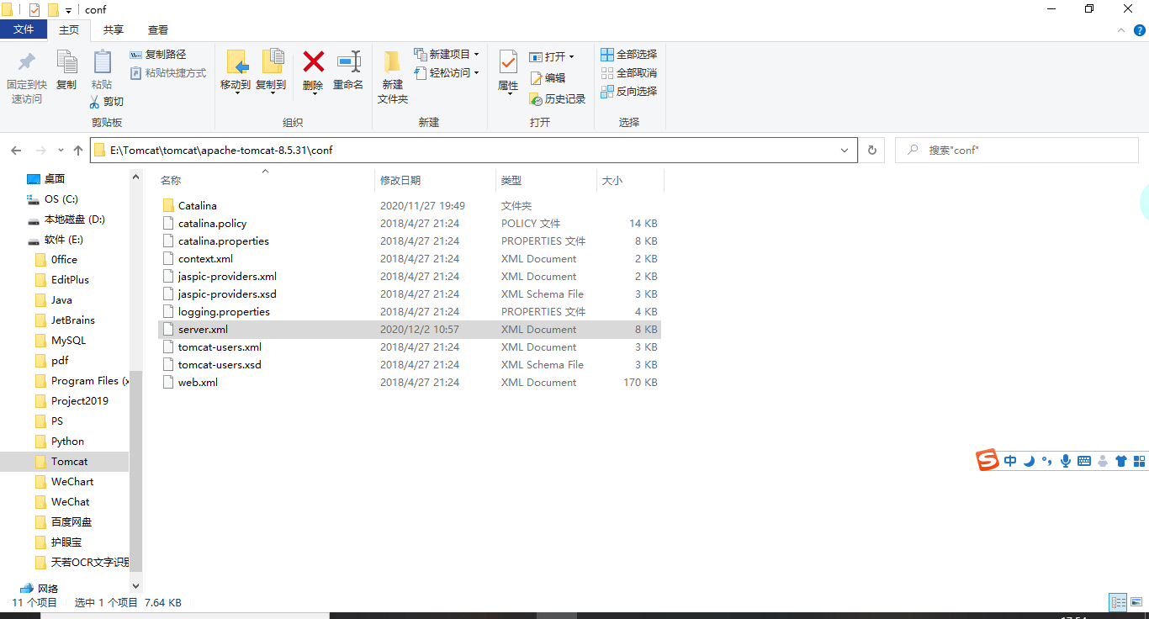Screen dimensions: 1149x619
Task: Sort by the Name (名称) column header
Action: pyautogui.click(x=265, y=181)
